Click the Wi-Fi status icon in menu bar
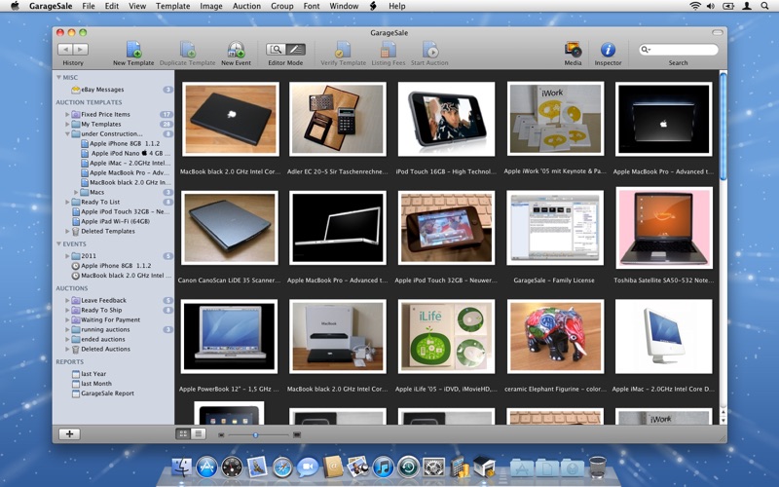Viewport: 779px width, 487px height. pos(695,6)
